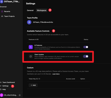111x98 pixels.
Task: Click the Features in D5 column header
Action: 34,39
